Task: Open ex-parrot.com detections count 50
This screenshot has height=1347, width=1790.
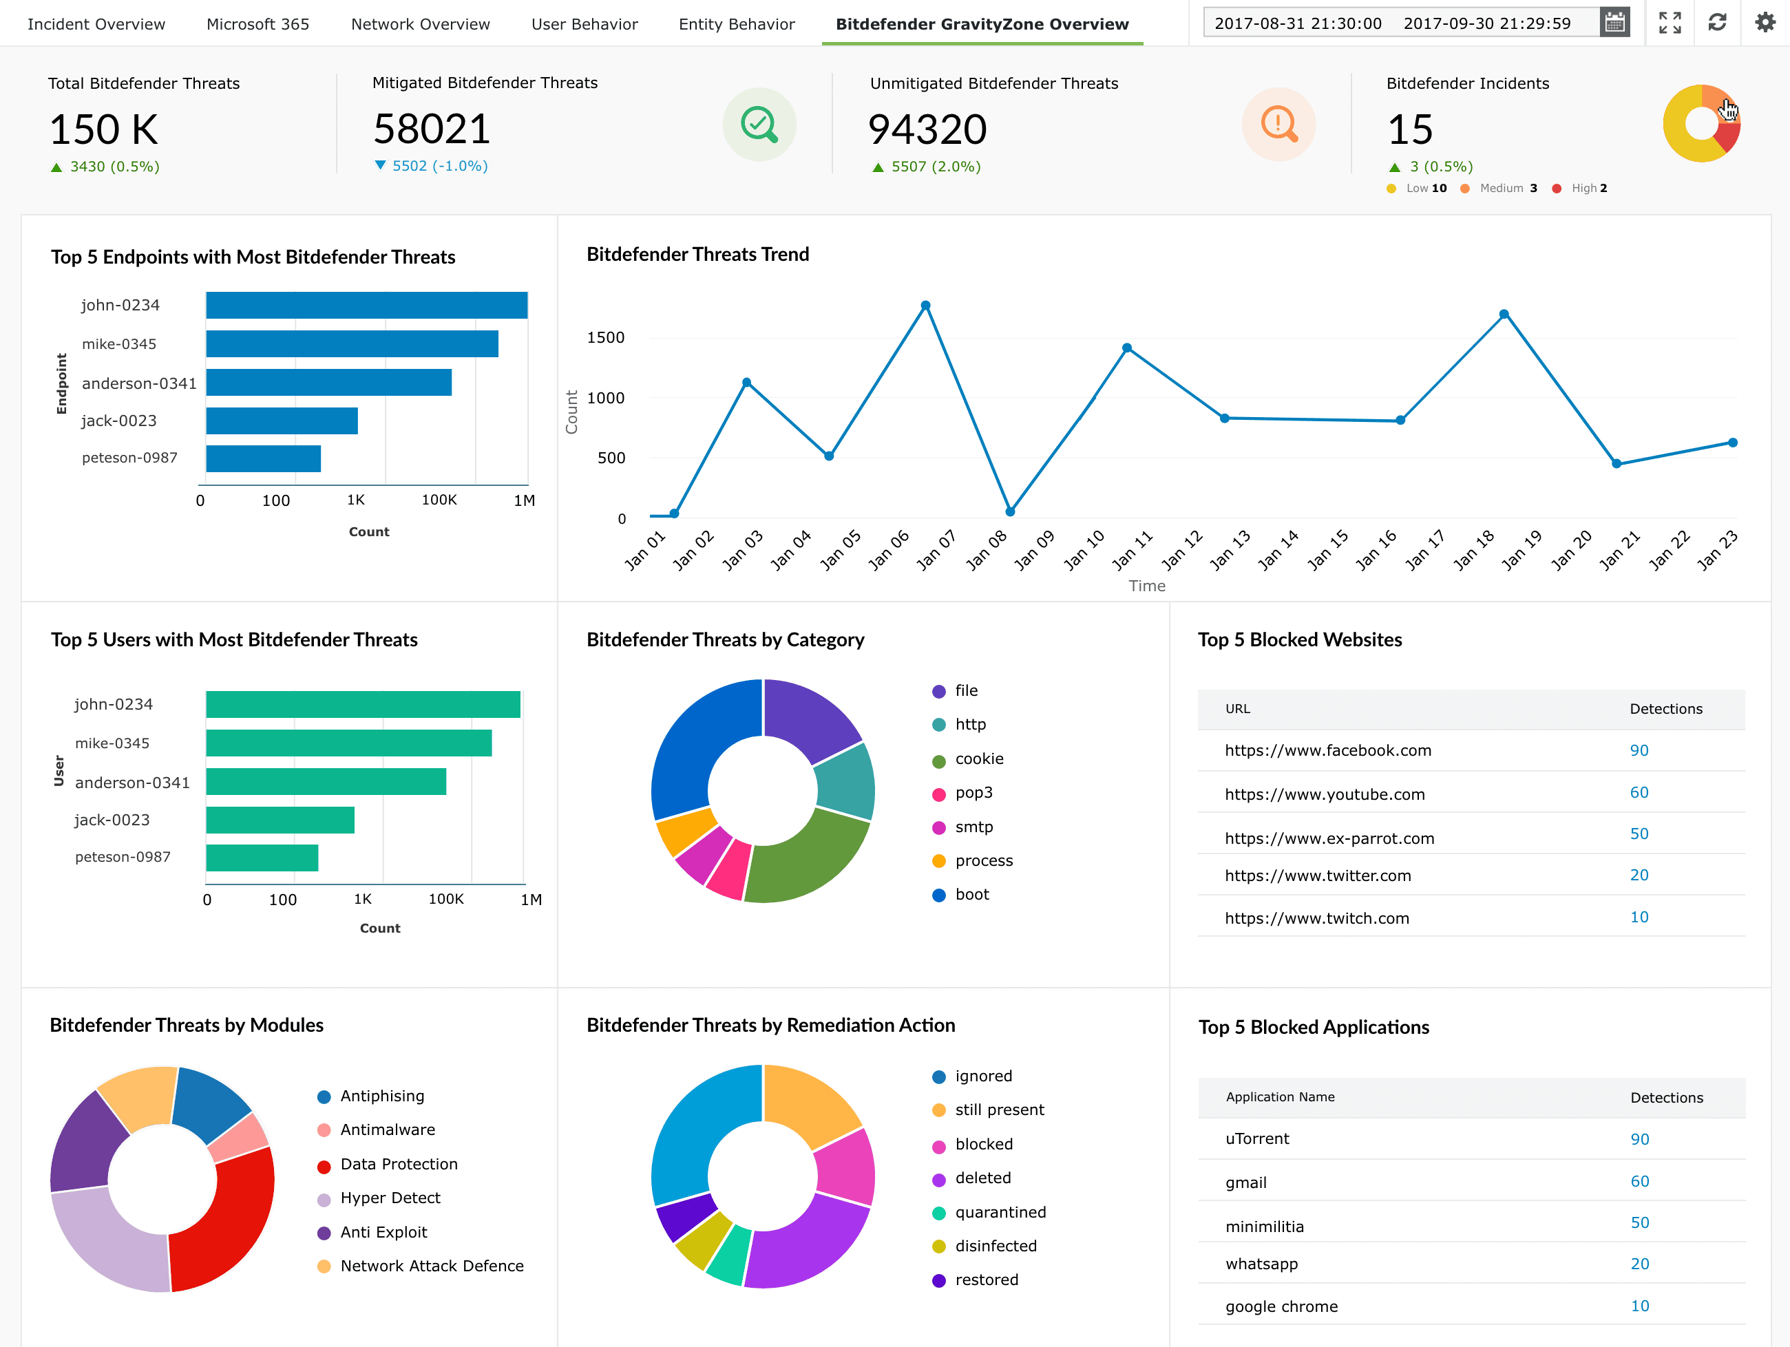Action: (1639, 834)
